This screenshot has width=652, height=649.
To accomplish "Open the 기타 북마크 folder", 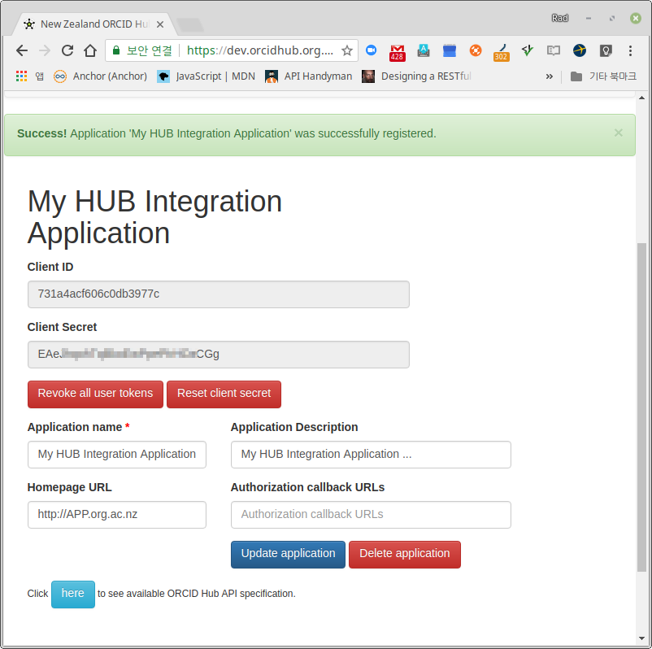I will tap(603, 76).
